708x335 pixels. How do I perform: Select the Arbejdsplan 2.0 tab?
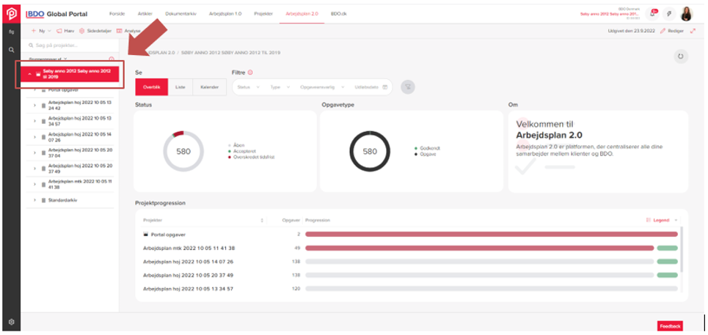tap(302, 14)
